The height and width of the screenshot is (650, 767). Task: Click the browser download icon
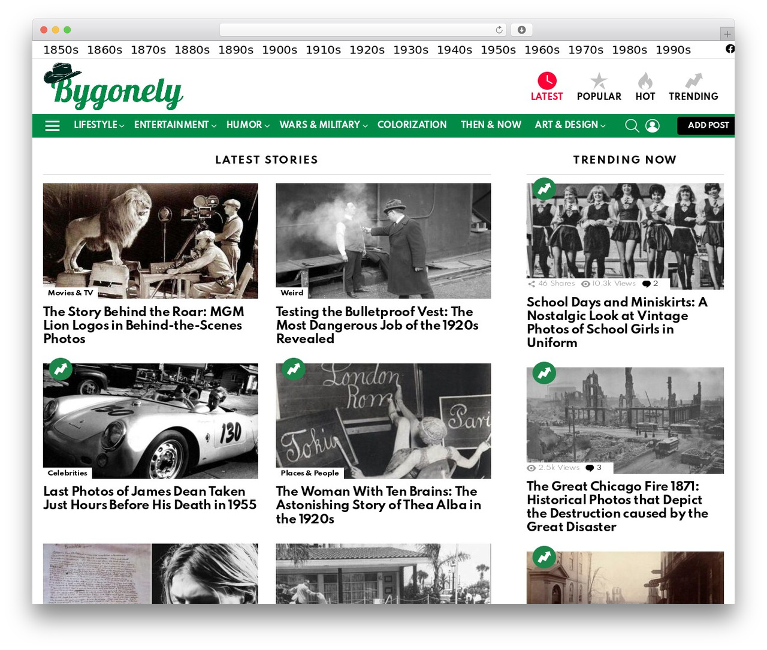tap(521, 29)
